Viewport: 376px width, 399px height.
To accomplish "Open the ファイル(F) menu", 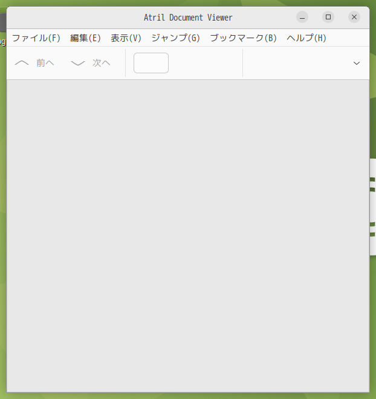I will point(36,38).
